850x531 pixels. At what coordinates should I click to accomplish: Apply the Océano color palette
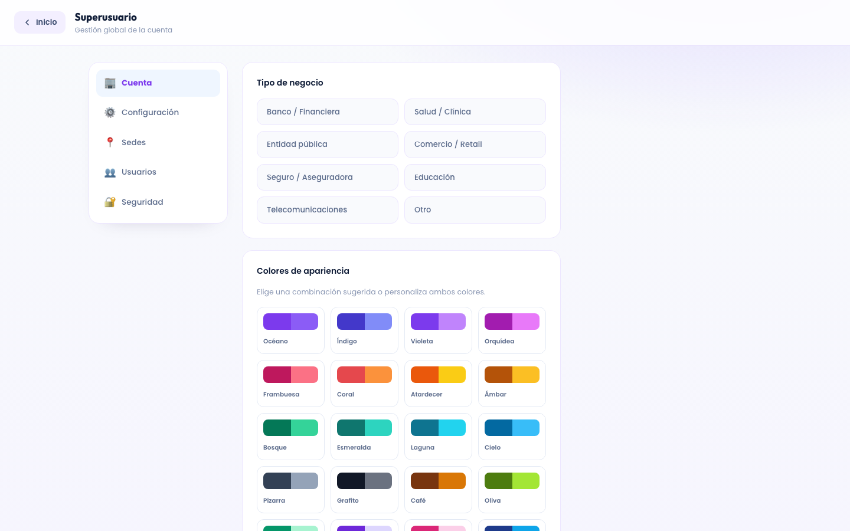[x=290, y=330]
